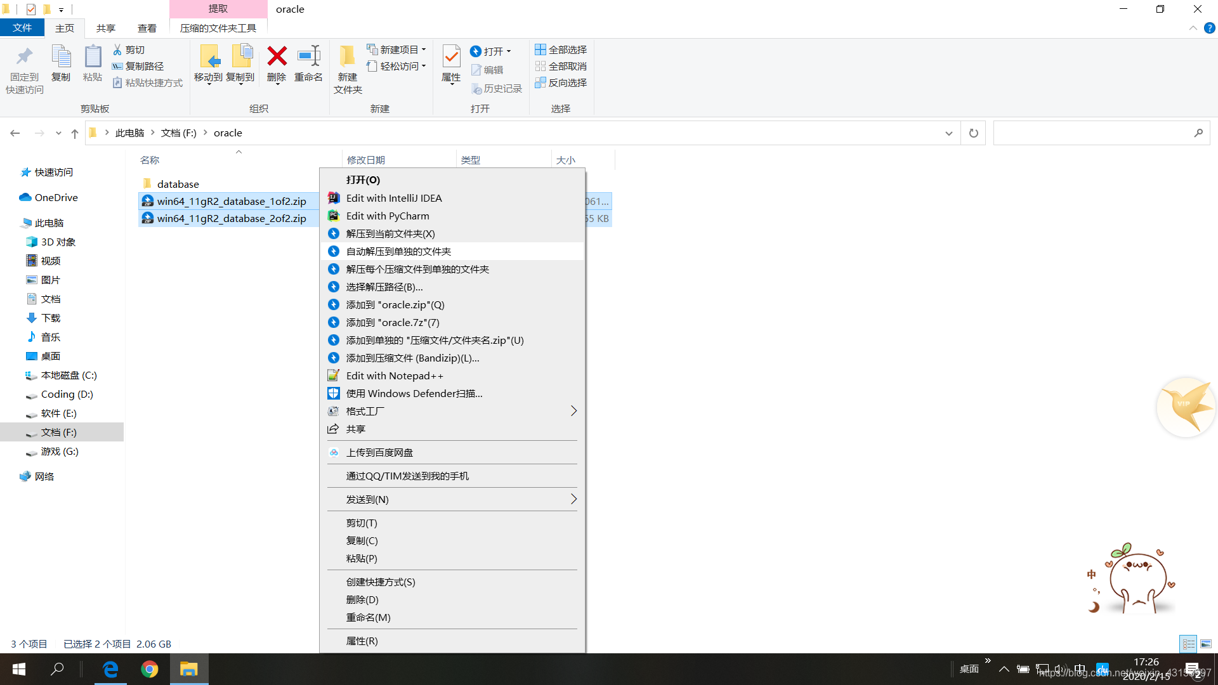Click 属性(R) in the context menu
The height and width of the screenshot is (685, 1218).
point(362,641)
